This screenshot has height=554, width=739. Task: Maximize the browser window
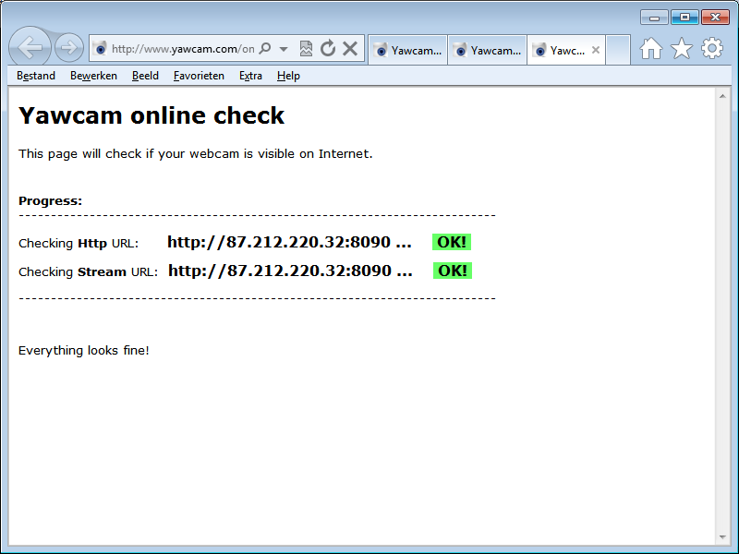click(x=684, y=18)
